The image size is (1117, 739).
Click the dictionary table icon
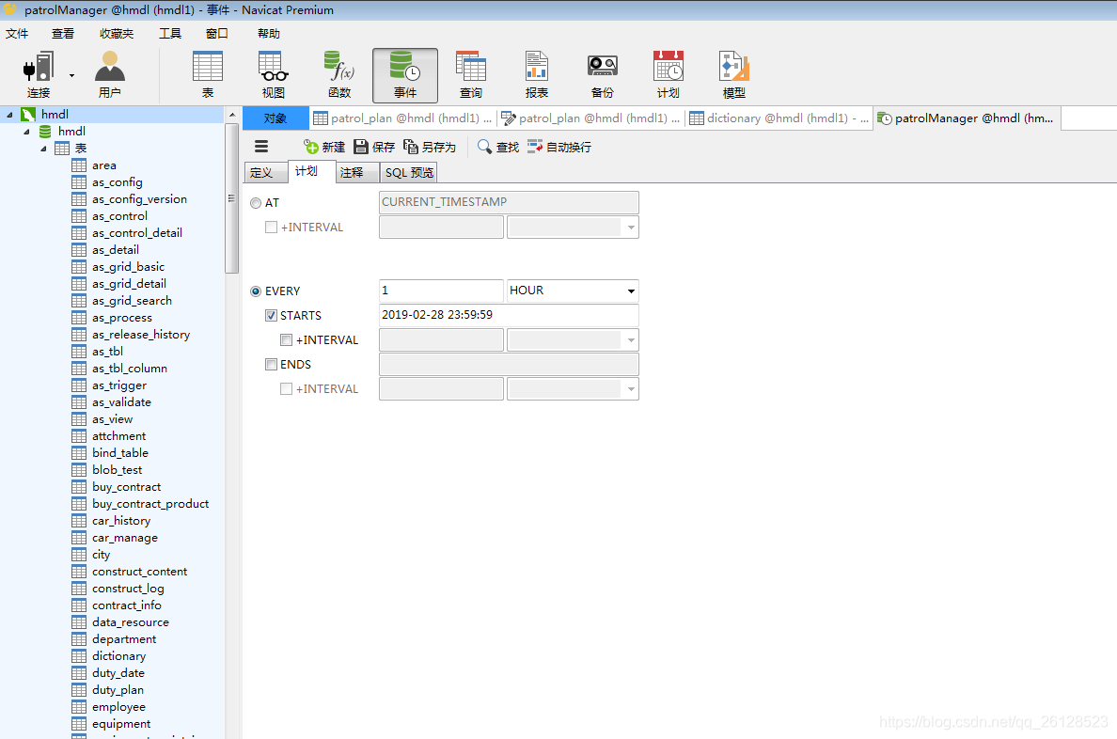click(79, 655)
